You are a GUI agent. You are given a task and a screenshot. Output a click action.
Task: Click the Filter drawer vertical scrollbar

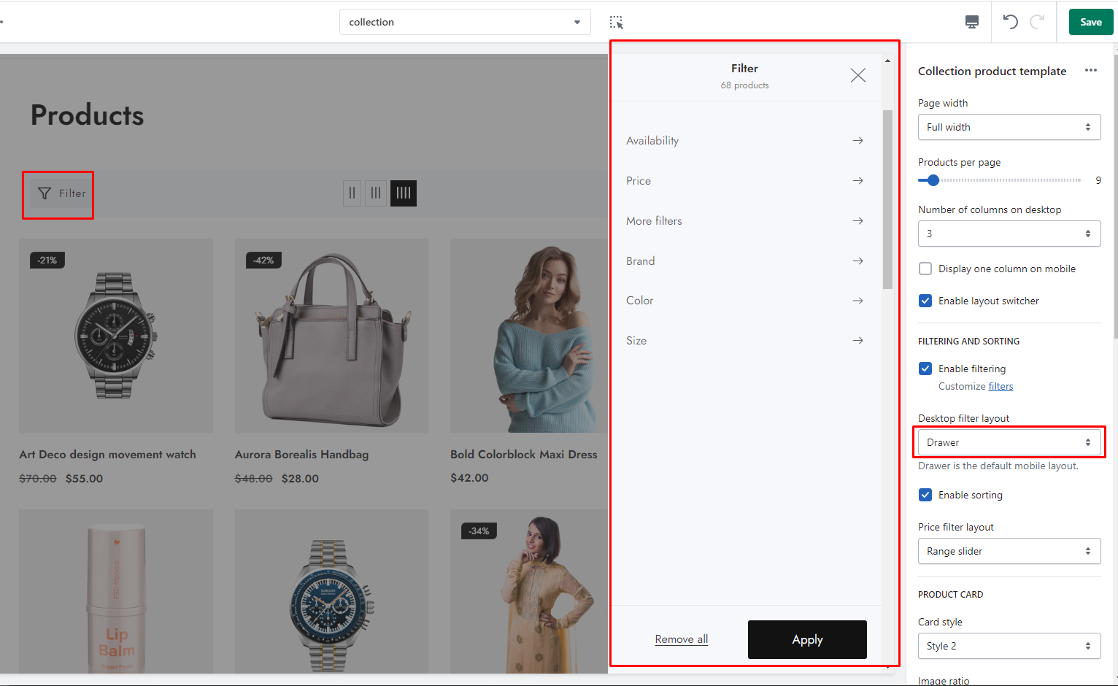[887, 199]
